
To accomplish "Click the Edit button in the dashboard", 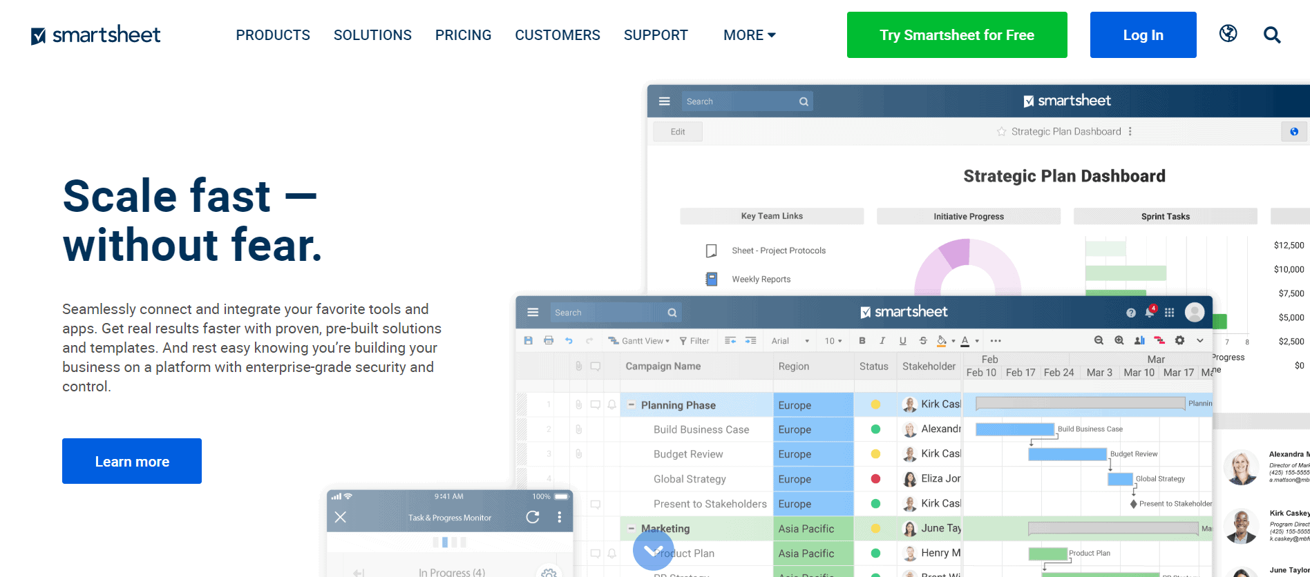I will [x=678, y=131].
